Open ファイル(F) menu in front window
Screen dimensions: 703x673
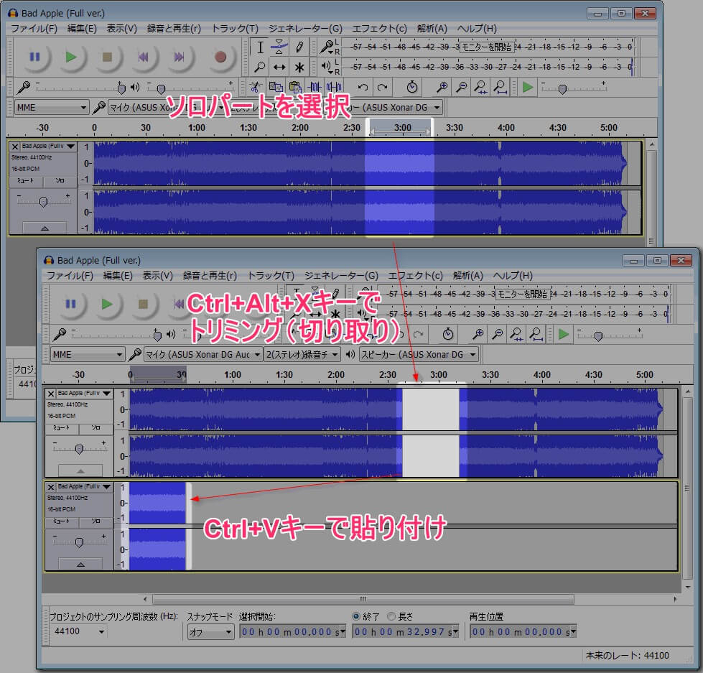point(70,275)
